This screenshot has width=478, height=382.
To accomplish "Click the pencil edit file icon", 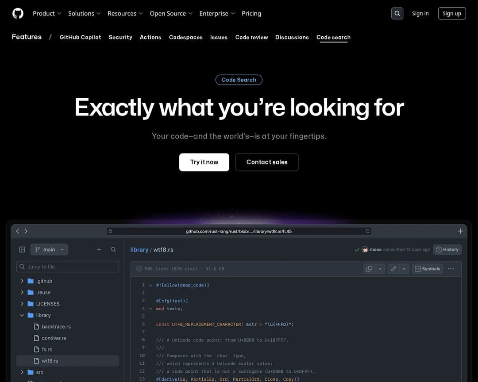I will [x=393, y=269].
